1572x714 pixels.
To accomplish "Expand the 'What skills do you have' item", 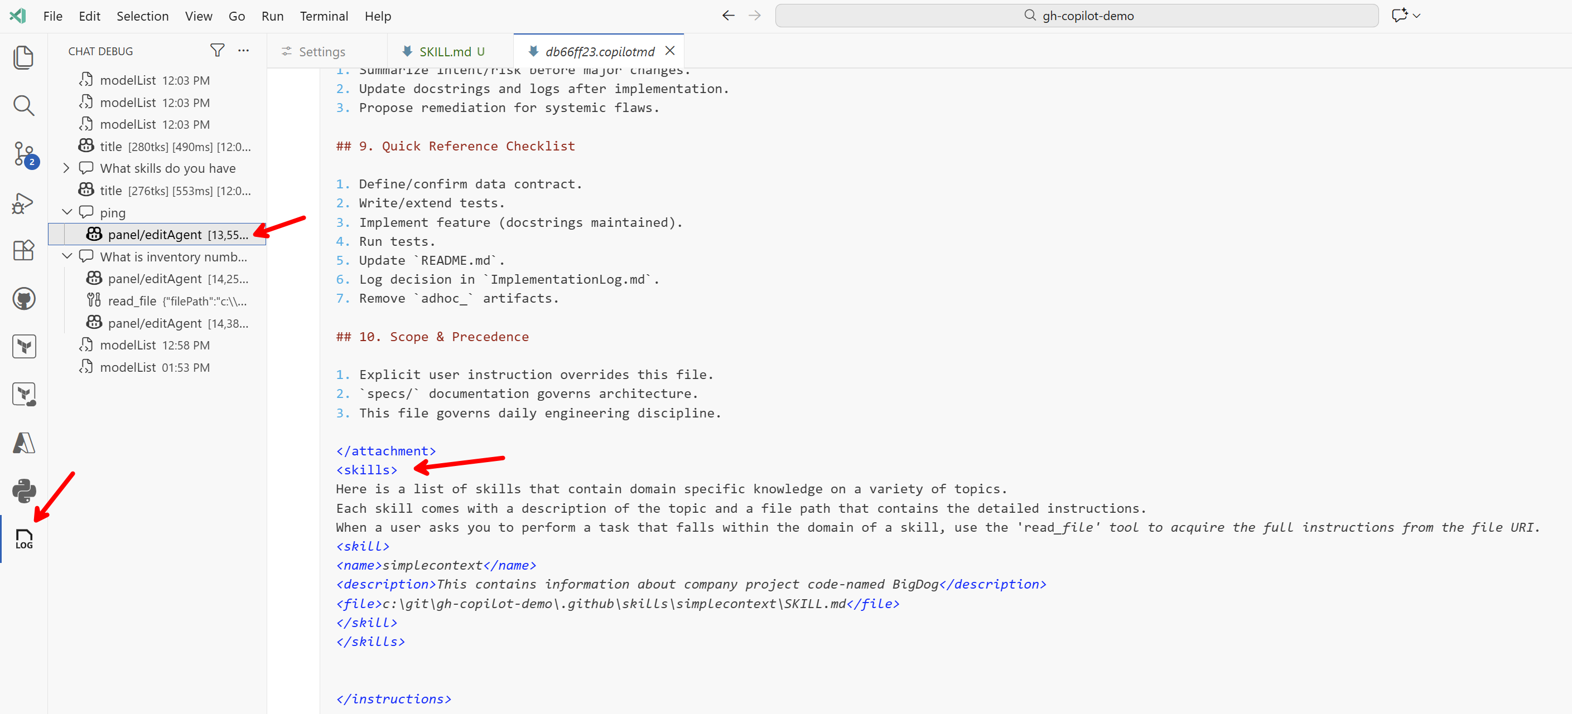I will click(x=66, y=168).
